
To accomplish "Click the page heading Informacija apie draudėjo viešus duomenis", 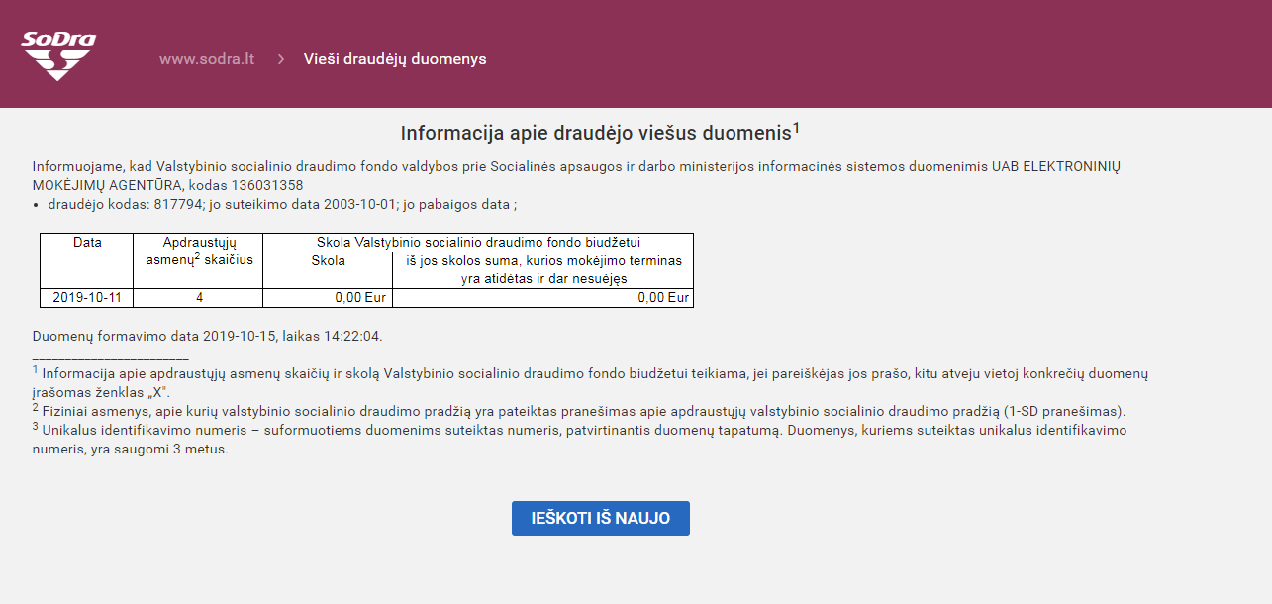I will point(596,134).
